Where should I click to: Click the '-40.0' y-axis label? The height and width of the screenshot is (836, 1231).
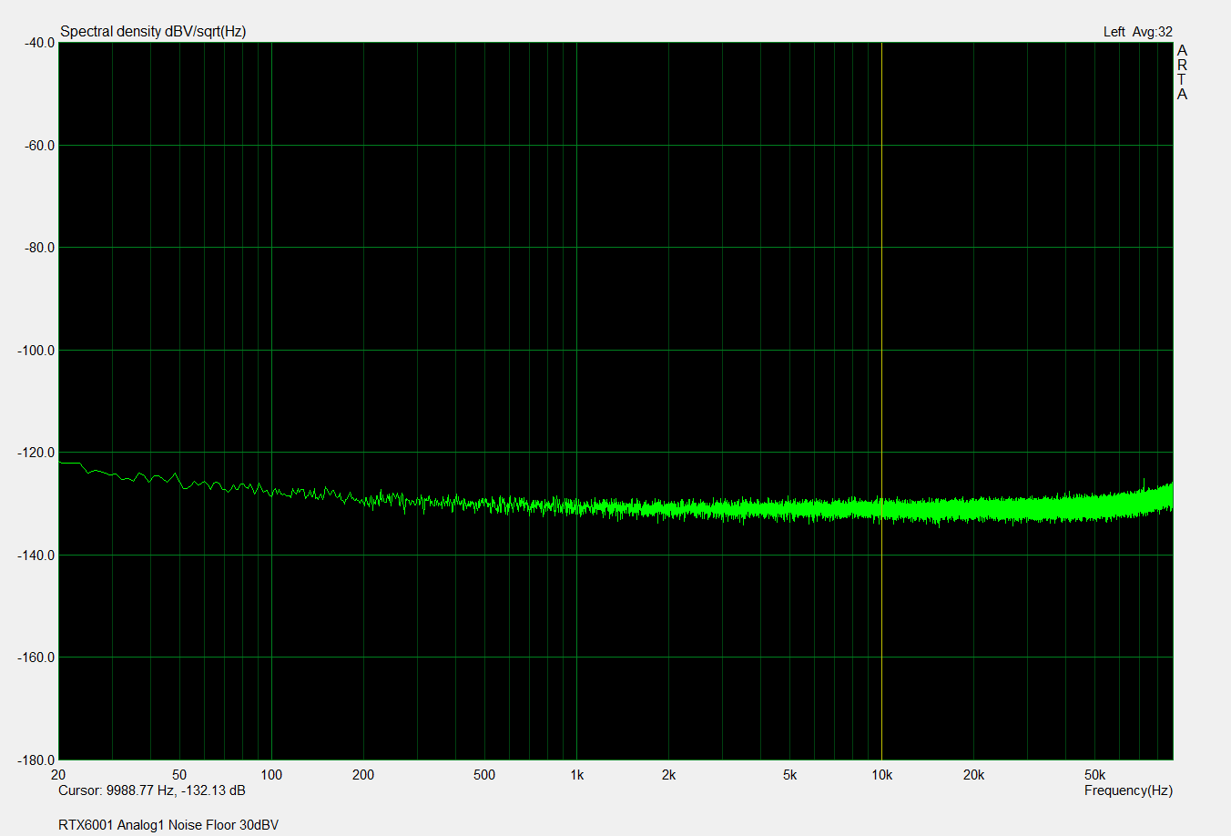point(39,43)
